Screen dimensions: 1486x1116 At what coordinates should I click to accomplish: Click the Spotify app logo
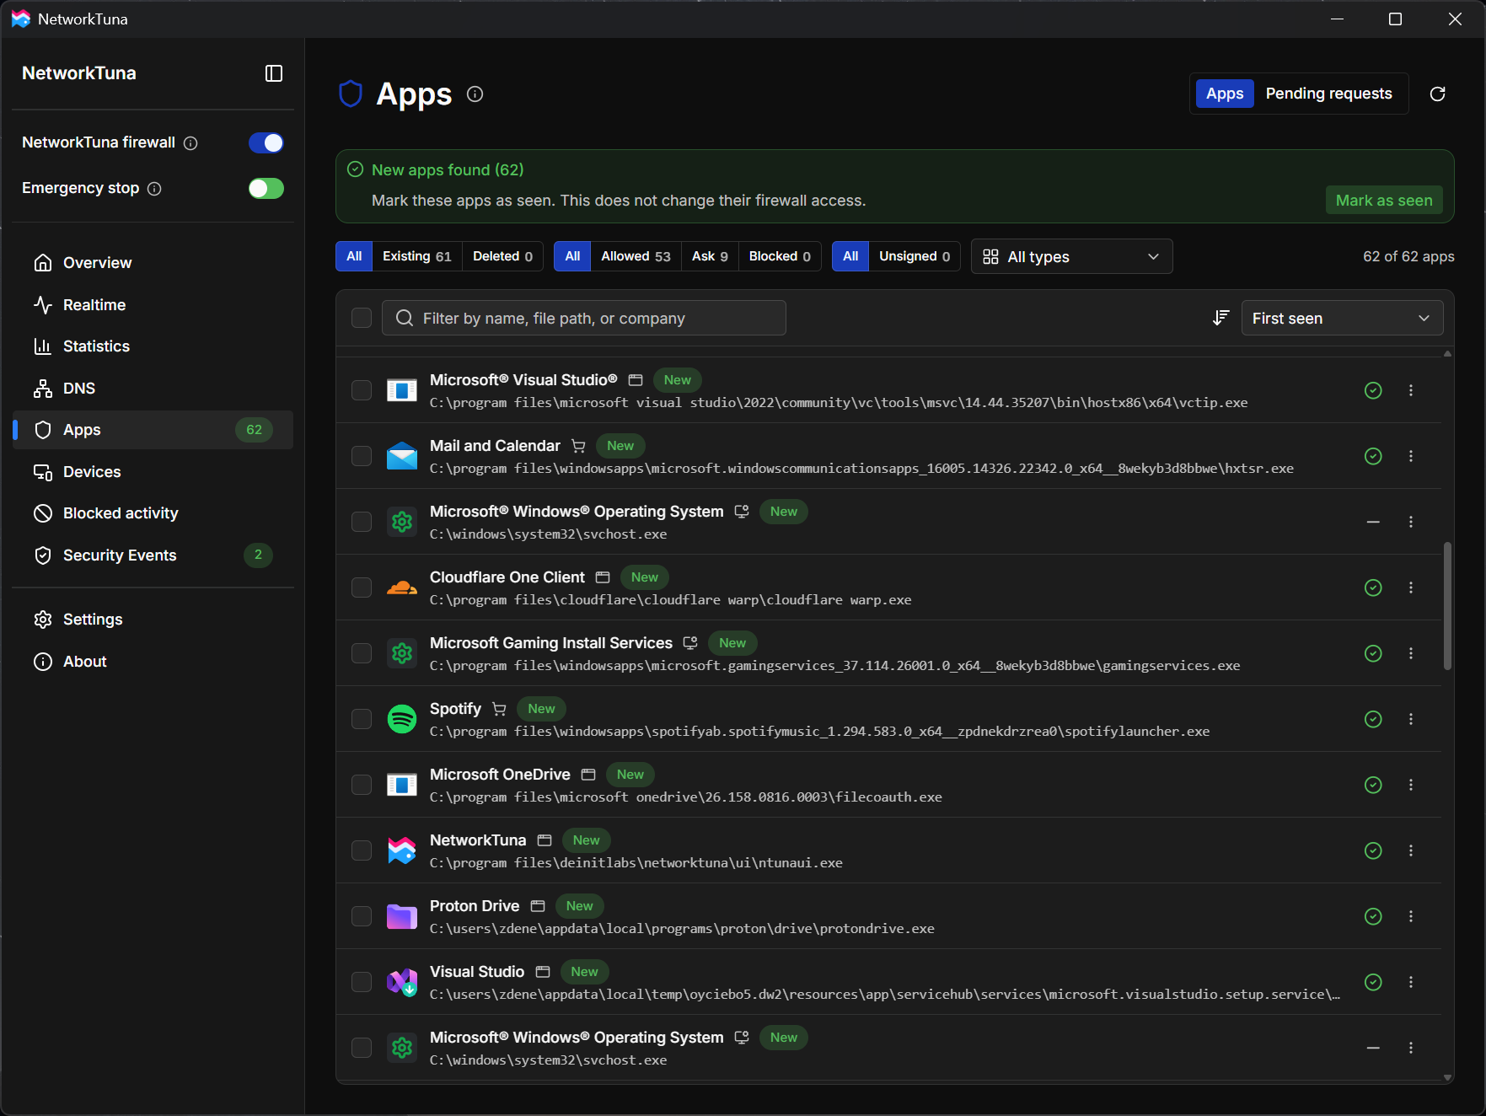[402, 719]
